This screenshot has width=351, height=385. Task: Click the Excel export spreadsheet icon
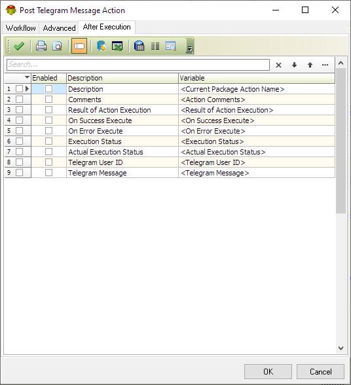pos(117,46)
